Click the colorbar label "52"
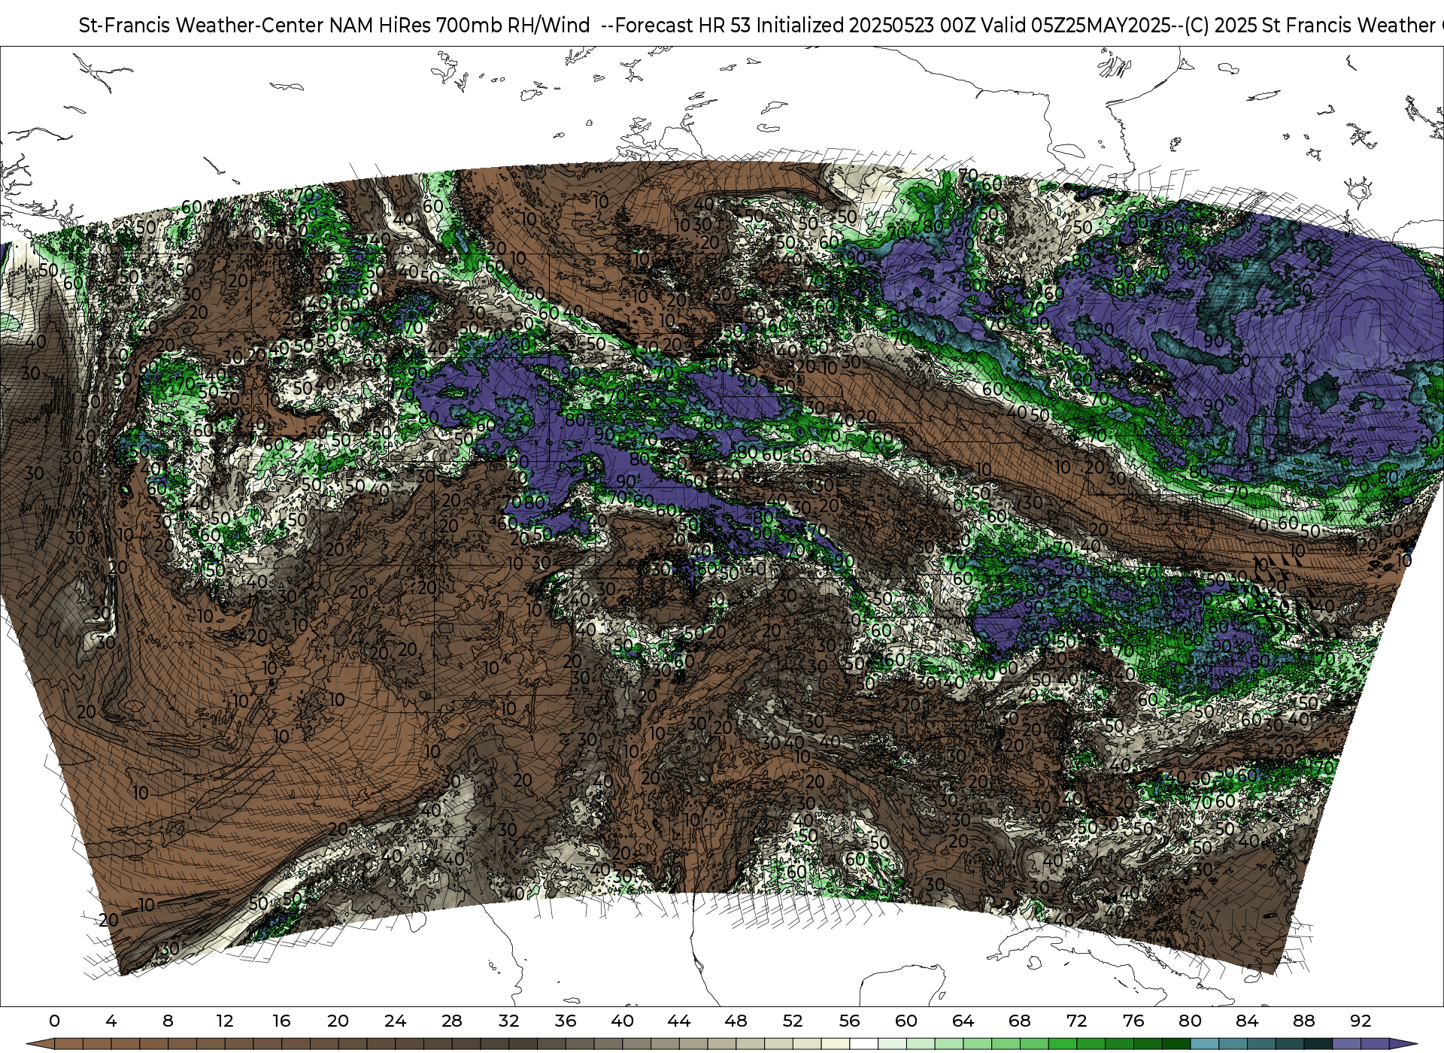 [793, 1021]
